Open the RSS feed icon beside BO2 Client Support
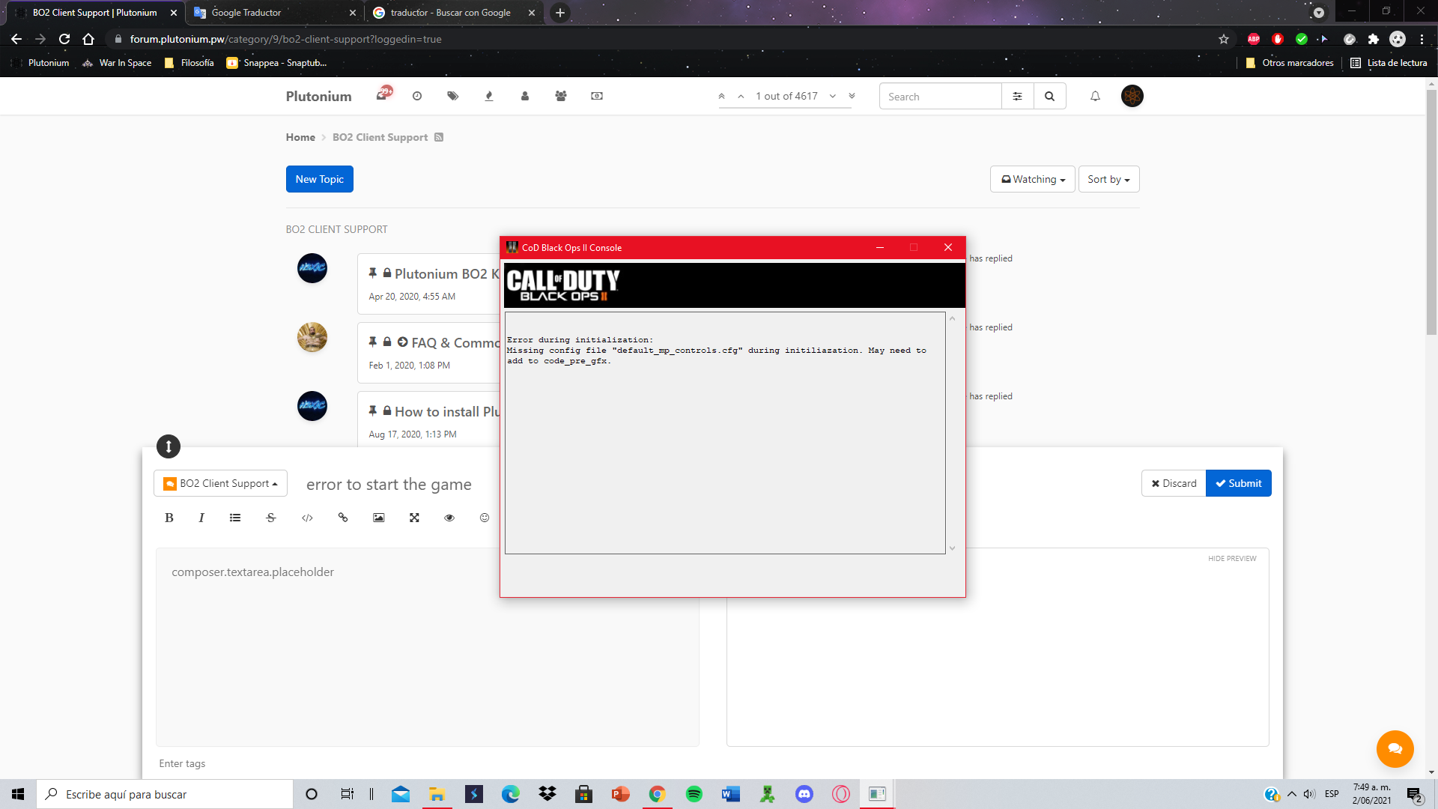 [439, 137]
